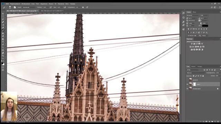Open the Изображение menu
The height and width of the screenshot is (124, 221).
click(26, 4)
